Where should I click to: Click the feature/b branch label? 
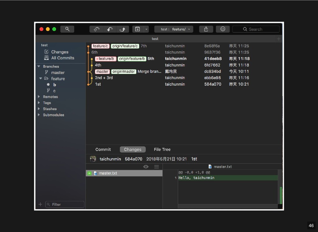(106, 59)
